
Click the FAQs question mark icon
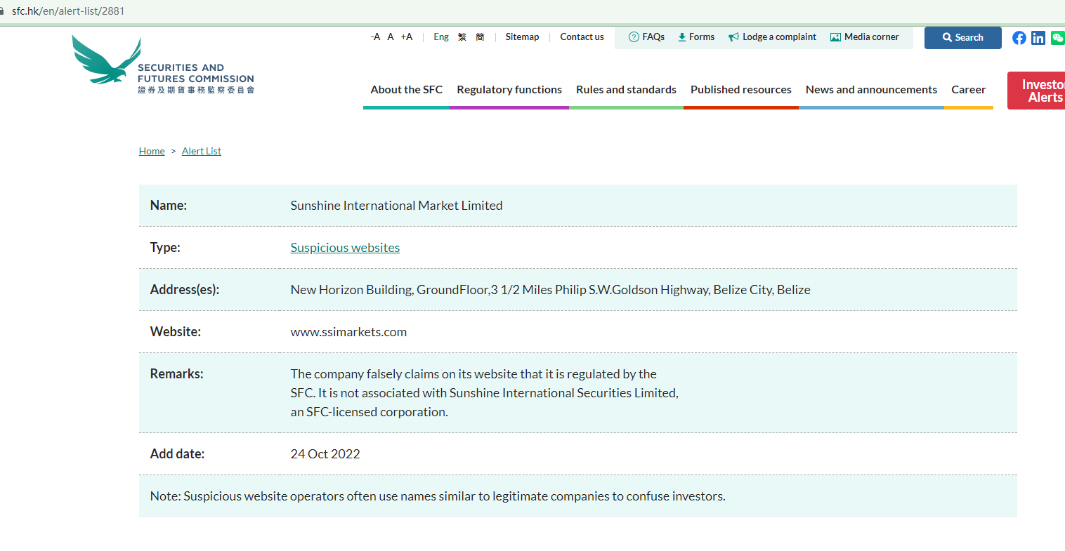[634, 37]
